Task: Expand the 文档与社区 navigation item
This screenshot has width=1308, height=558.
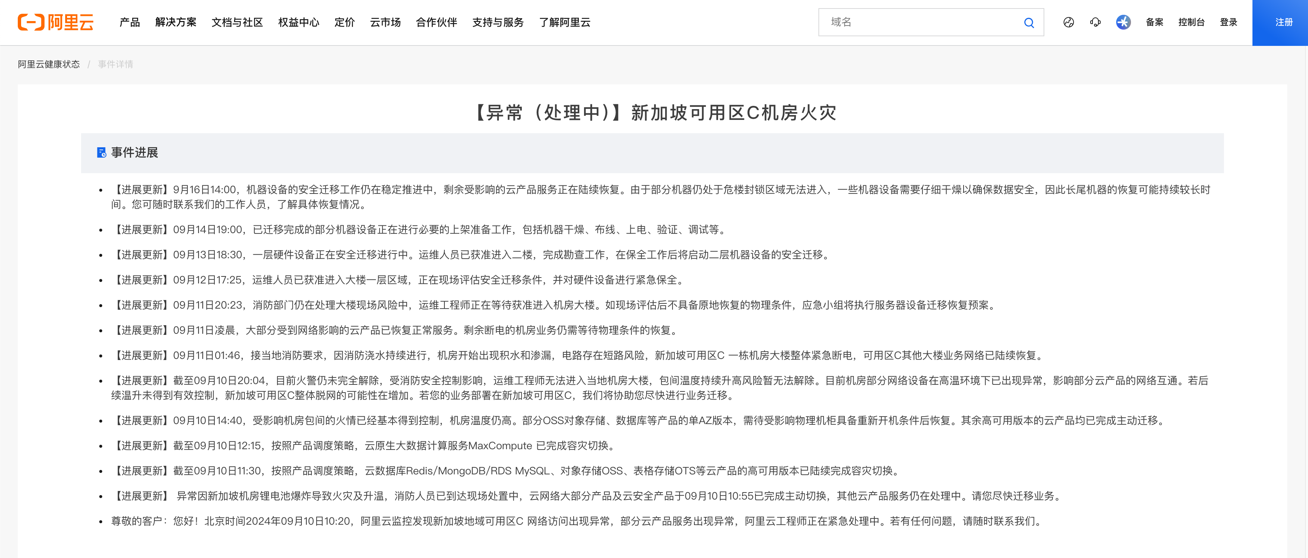Action: [x=237, y=22]
